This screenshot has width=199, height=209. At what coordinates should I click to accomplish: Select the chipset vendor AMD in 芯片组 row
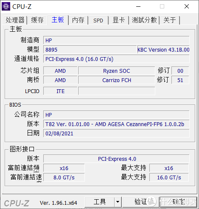tap(60, 71)
